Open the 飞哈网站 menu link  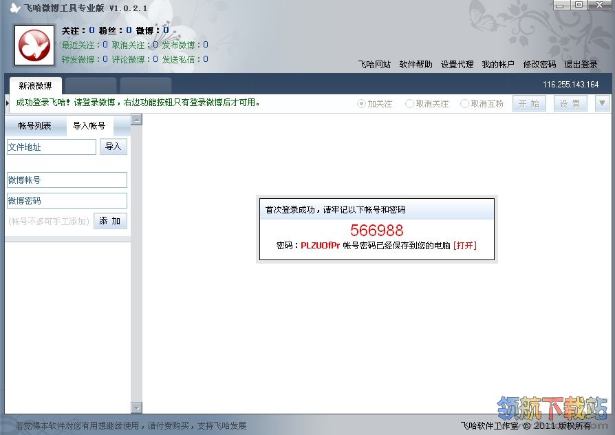[374, 65]
